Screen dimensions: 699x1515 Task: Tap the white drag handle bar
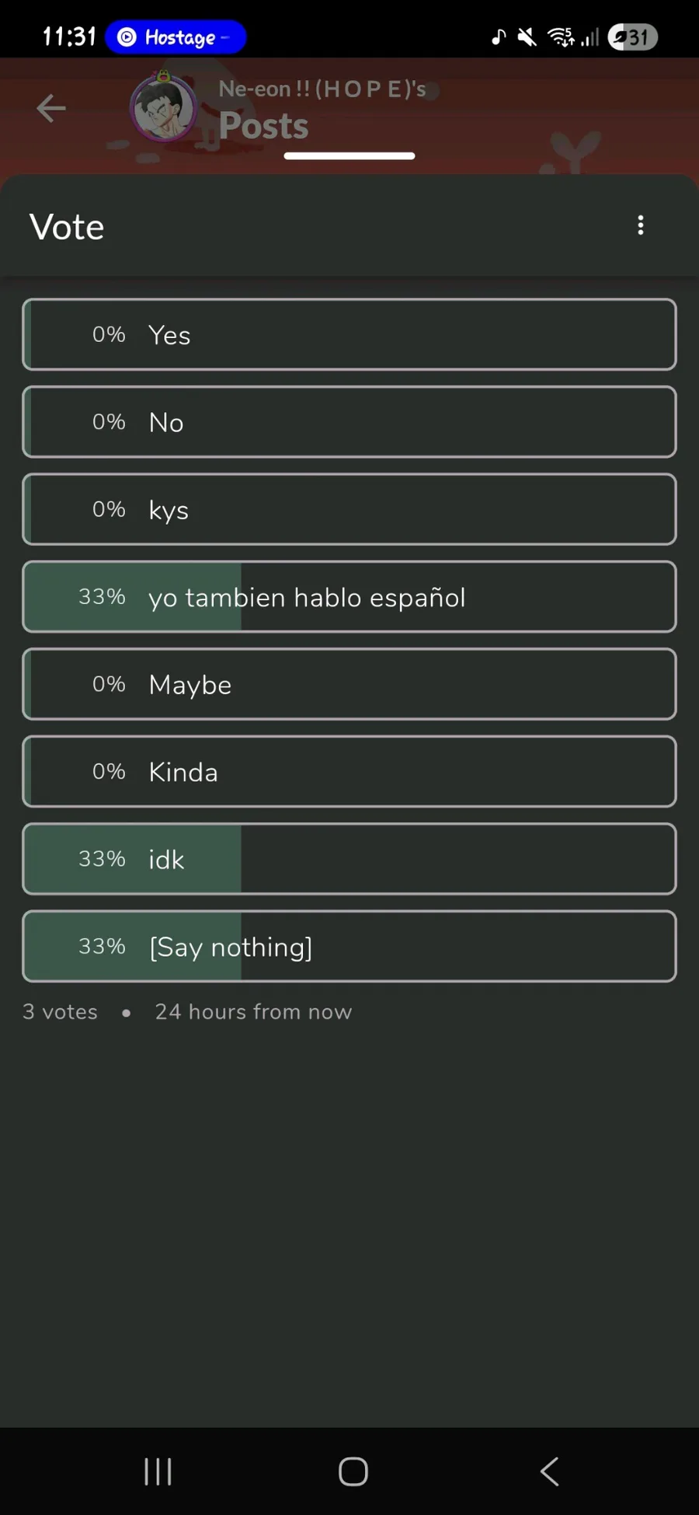click(349, 156)
